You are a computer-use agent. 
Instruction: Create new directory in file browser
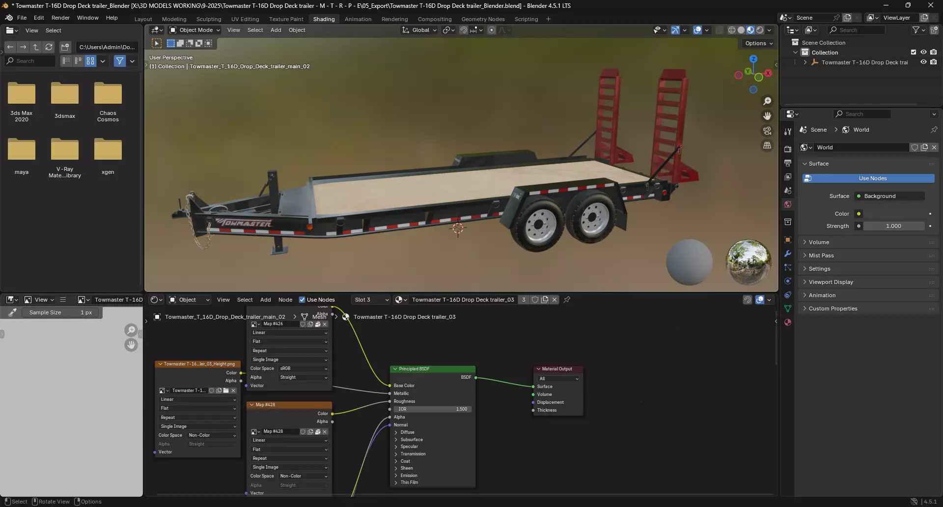click(65, 47)
